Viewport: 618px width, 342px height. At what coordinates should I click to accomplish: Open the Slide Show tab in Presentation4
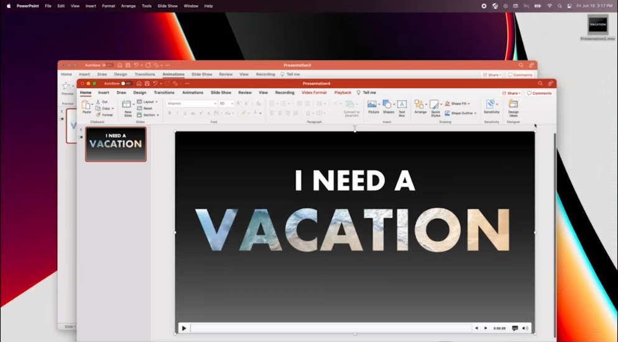[221, 93]
